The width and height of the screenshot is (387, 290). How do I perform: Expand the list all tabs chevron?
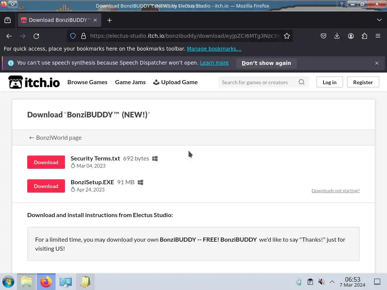[x=379, y=20]
